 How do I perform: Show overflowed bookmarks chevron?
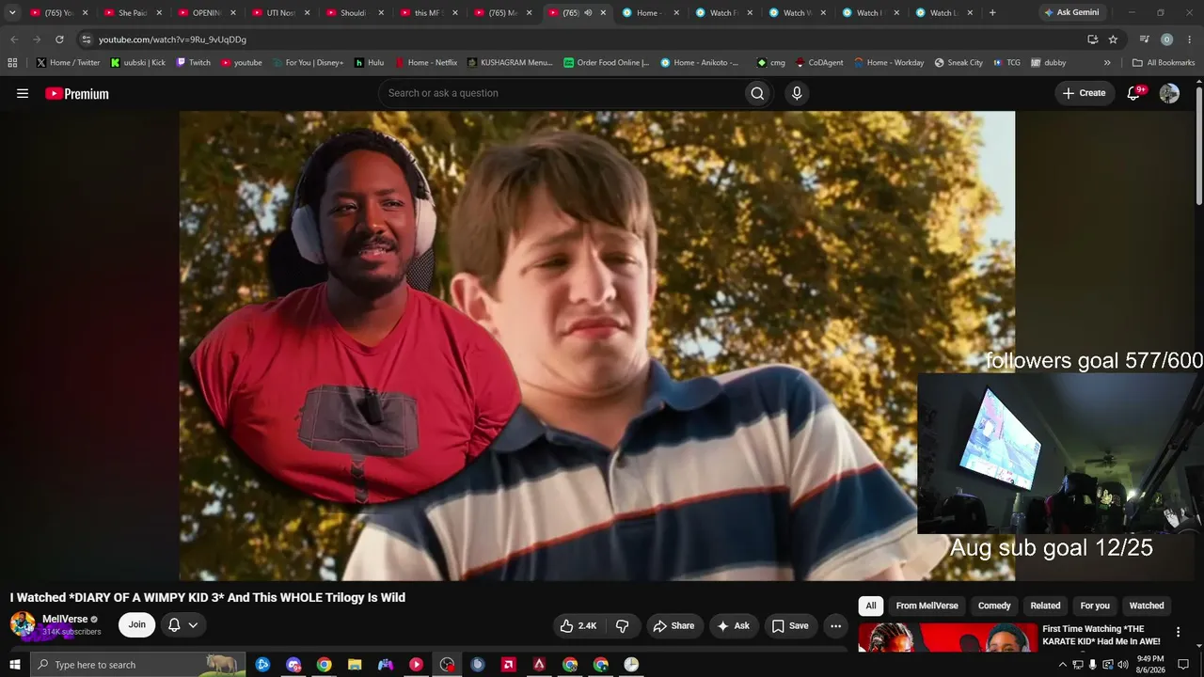1107,63
